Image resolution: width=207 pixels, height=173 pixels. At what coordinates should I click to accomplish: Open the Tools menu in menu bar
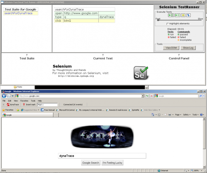[33, 101]
